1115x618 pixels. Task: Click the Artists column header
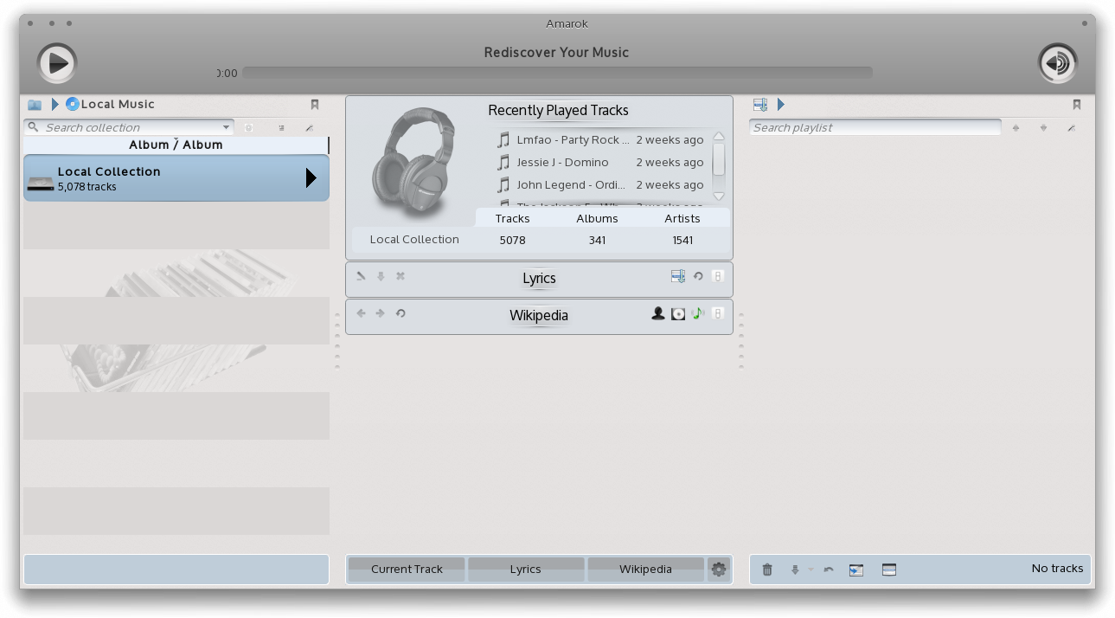(x=682, y=218)
